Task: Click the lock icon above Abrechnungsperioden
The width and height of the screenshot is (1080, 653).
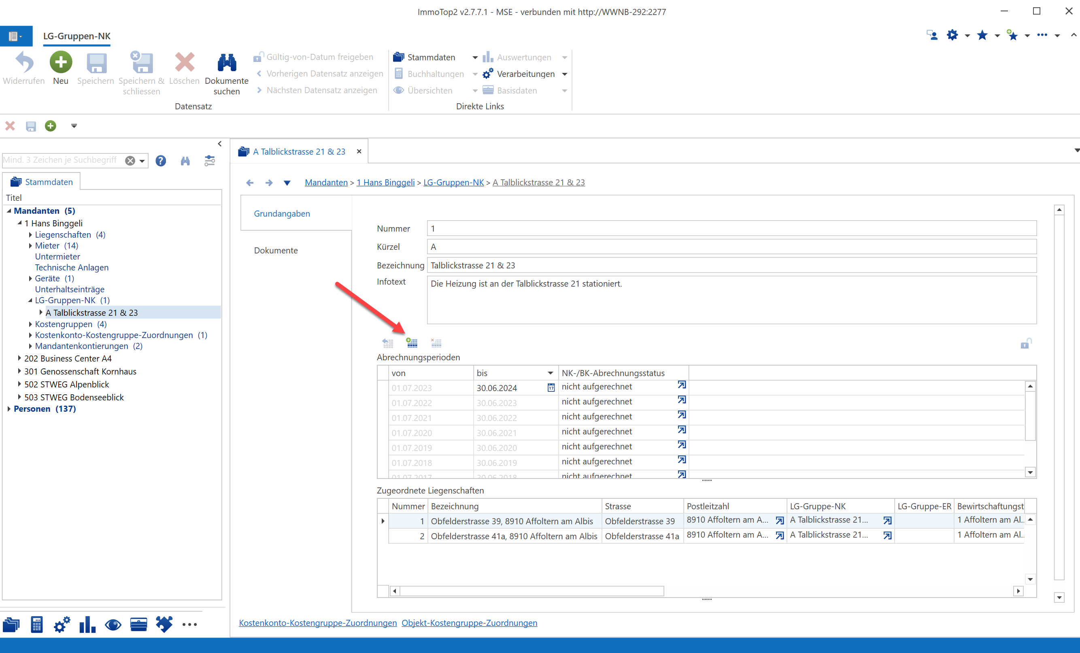Action: pyautogui.click(x=1026, y=343)
